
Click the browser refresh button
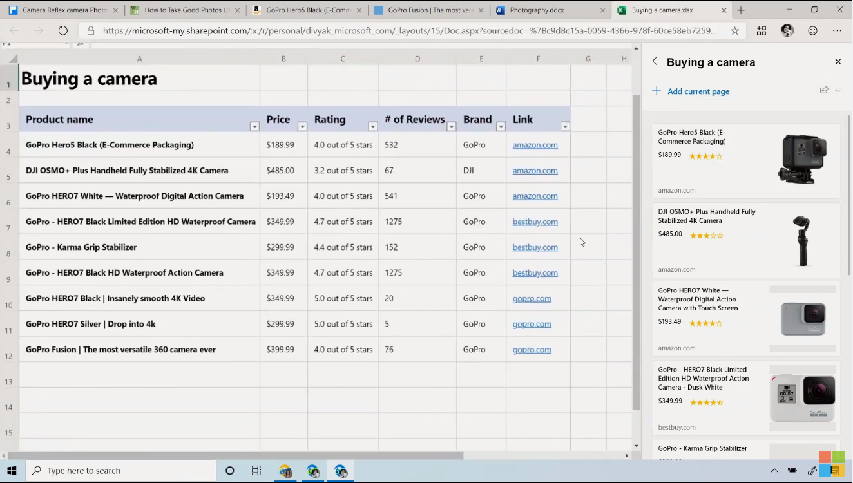click(x=62, y=31)
